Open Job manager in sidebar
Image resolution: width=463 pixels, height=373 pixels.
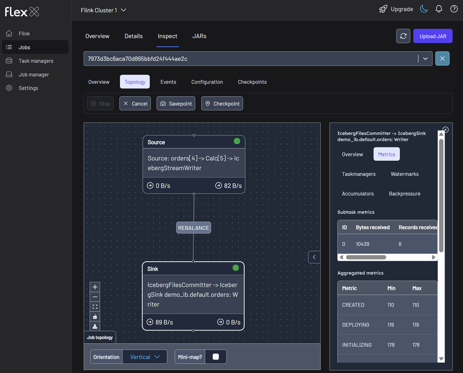(35, 74)
